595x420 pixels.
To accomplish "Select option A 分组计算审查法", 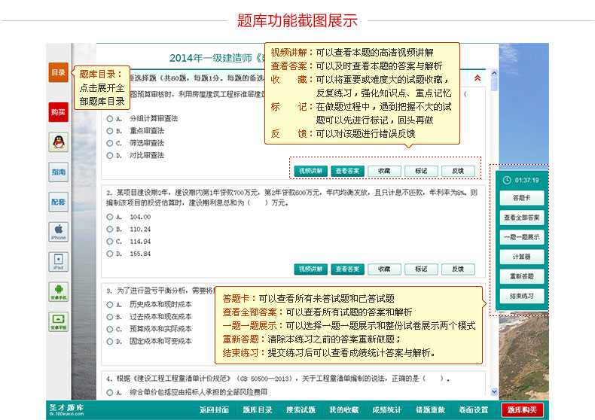I will click(110, 119).
